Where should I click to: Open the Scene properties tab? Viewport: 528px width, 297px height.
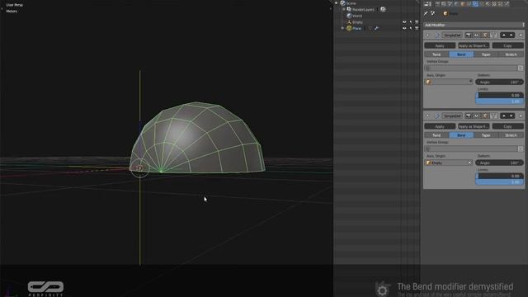pos(450,3)
